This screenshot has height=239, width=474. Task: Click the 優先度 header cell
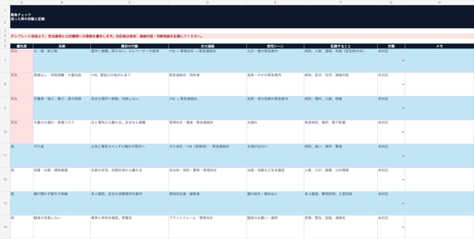click(x=22, y=46)
